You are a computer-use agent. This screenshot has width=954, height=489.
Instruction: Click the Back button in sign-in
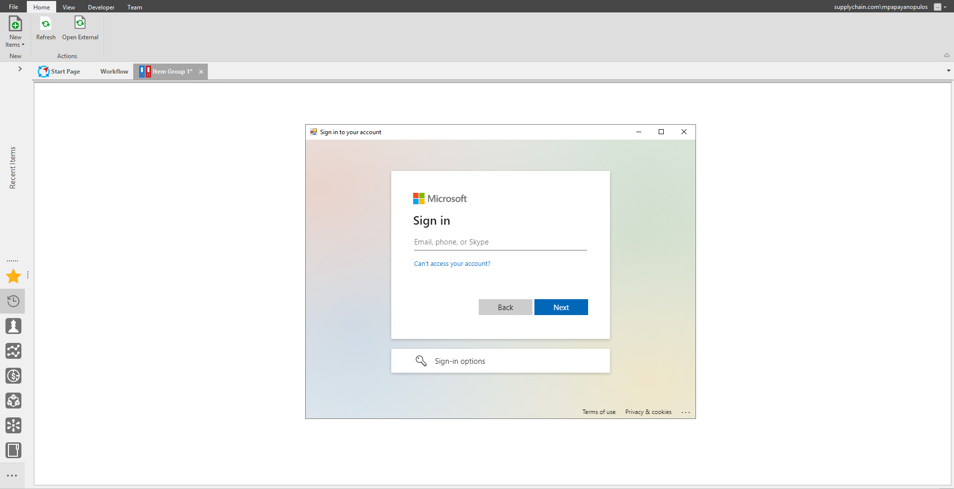point(505,307)
